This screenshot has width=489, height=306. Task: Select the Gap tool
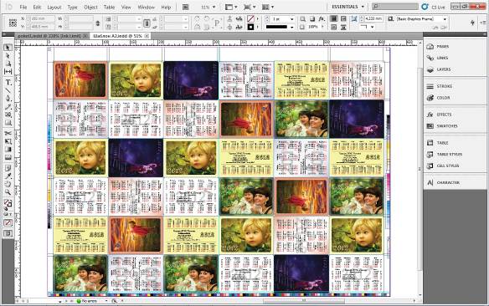pos(8,71)
